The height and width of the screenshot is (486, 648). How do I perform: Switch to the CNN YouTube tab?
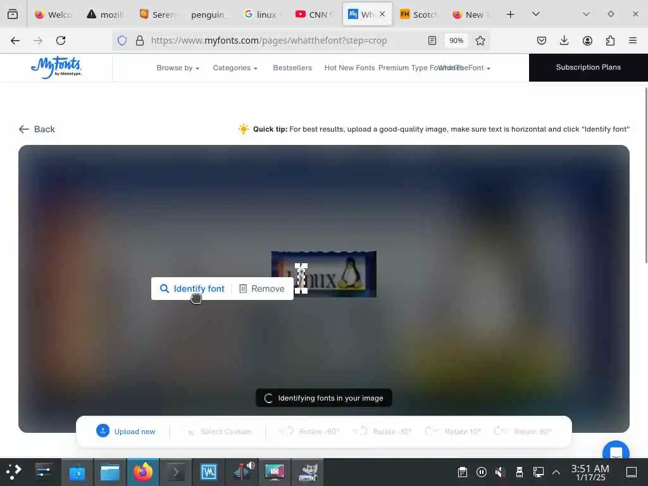tap(313, 15)
